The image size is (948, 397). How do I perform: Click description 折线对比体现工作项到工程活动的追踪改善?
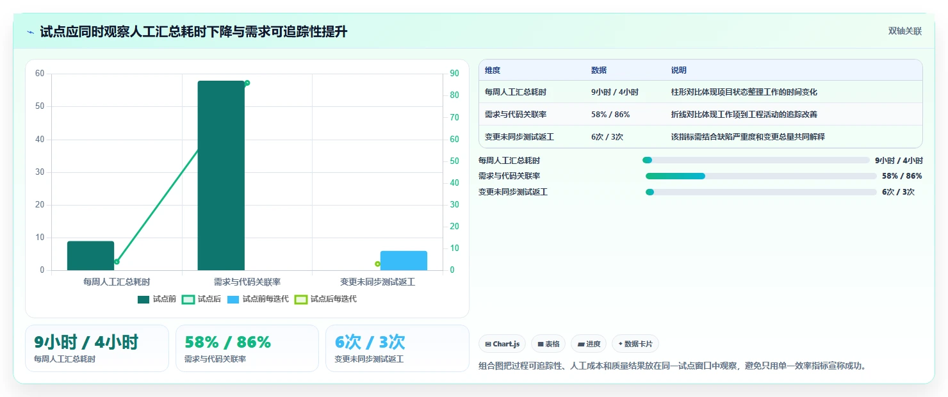tap(744, 115)
